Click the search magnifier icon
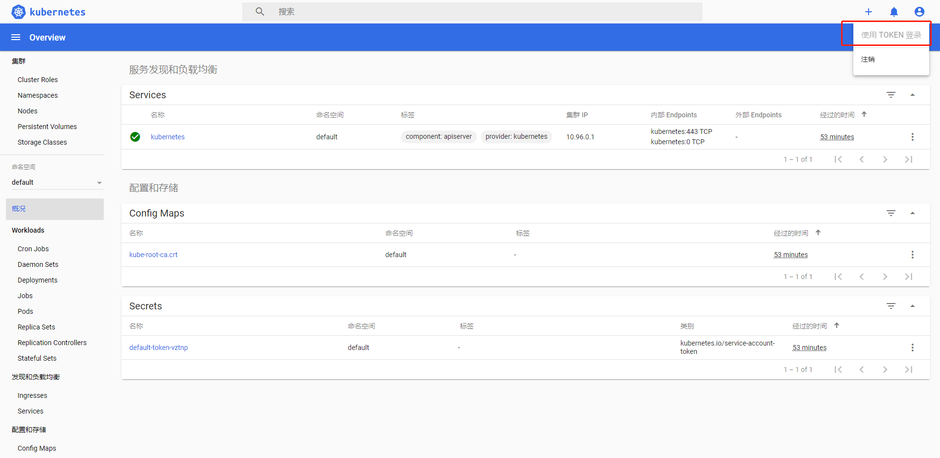 coord(260,11)
